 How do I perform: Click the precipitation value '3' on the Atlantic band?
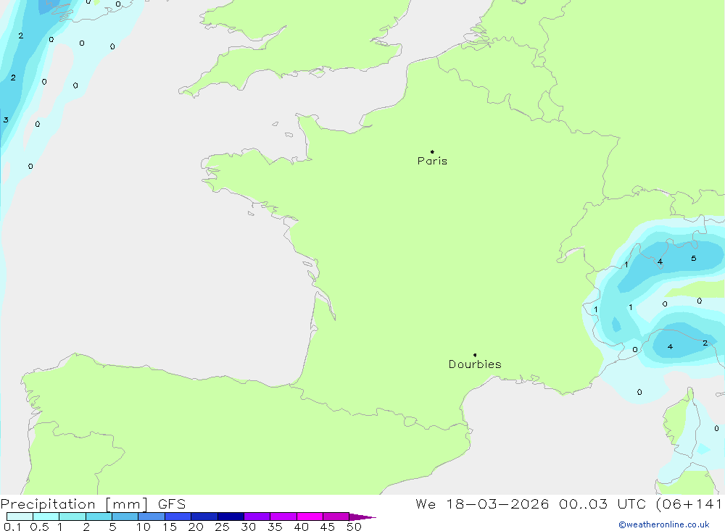(x=6, y=120)
